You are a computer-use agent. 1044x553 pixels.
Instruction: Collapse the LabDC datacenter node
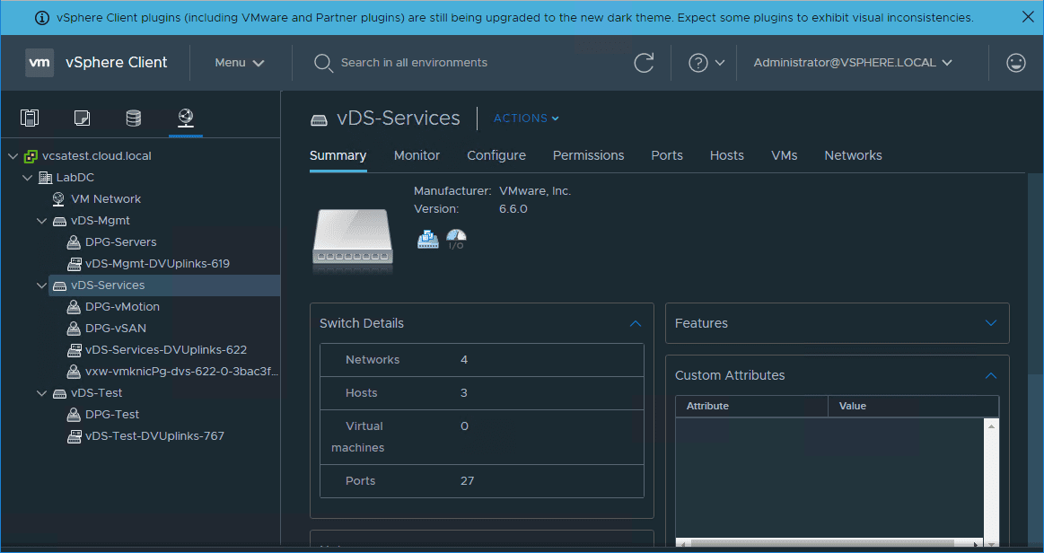point(27,178)
